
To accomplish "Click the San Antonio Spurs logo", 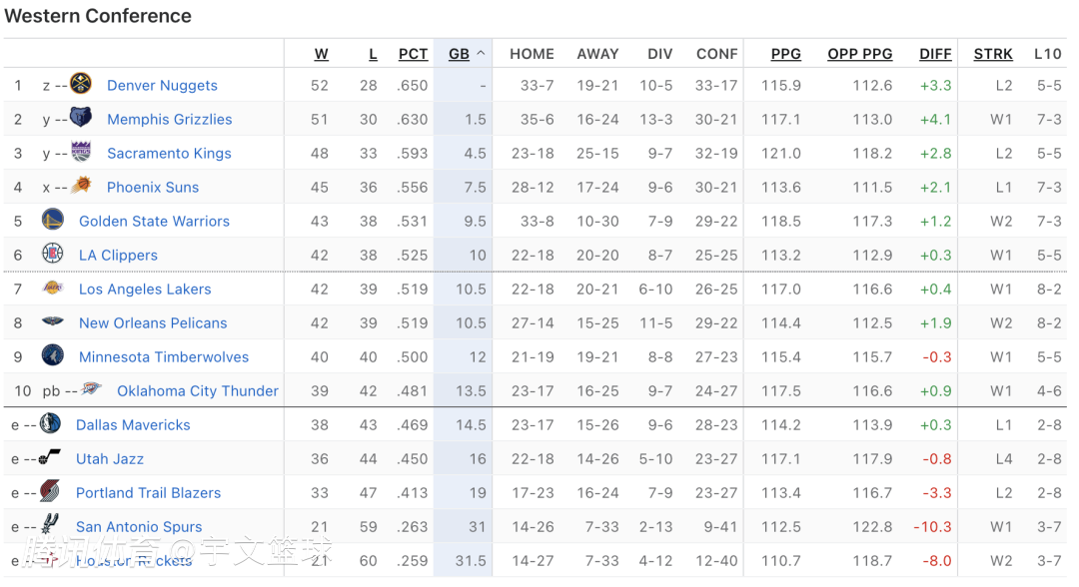I will (50, 525).
